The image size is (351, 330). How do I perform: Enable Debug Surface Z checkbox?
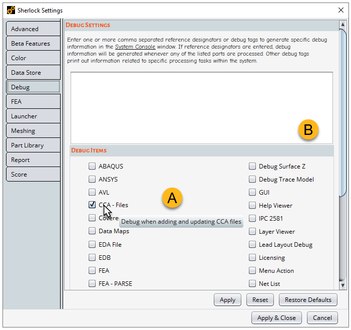(252, 166)
